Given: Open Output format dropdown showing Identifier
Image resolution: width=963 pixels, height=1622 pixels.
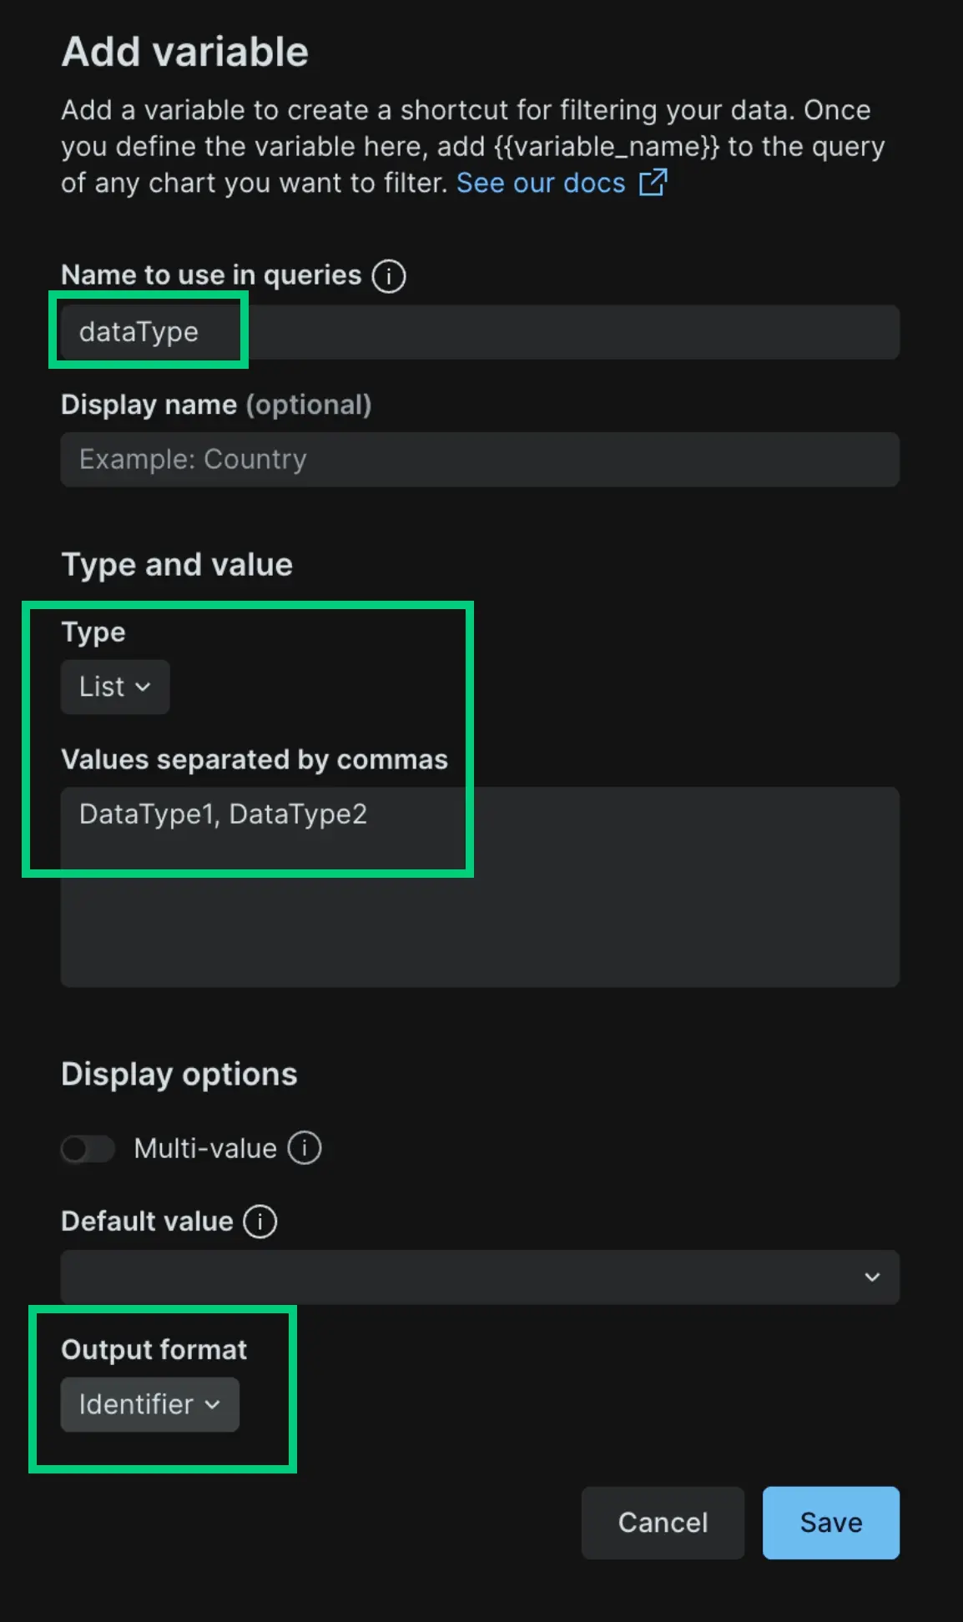Looking at the screenshot, I should [x=150, y=1404].
